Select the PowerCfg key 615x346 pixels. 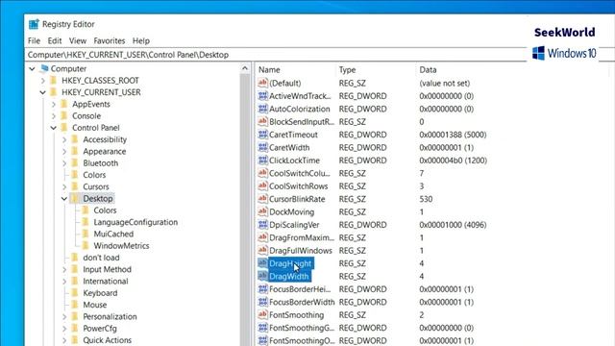point(100,329)
